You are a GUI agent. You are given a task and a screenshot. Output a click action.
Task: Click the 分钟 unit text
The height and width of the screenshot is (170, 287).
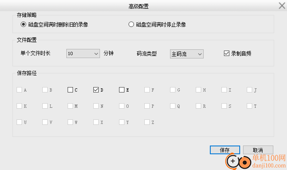(x=109, y=53)
